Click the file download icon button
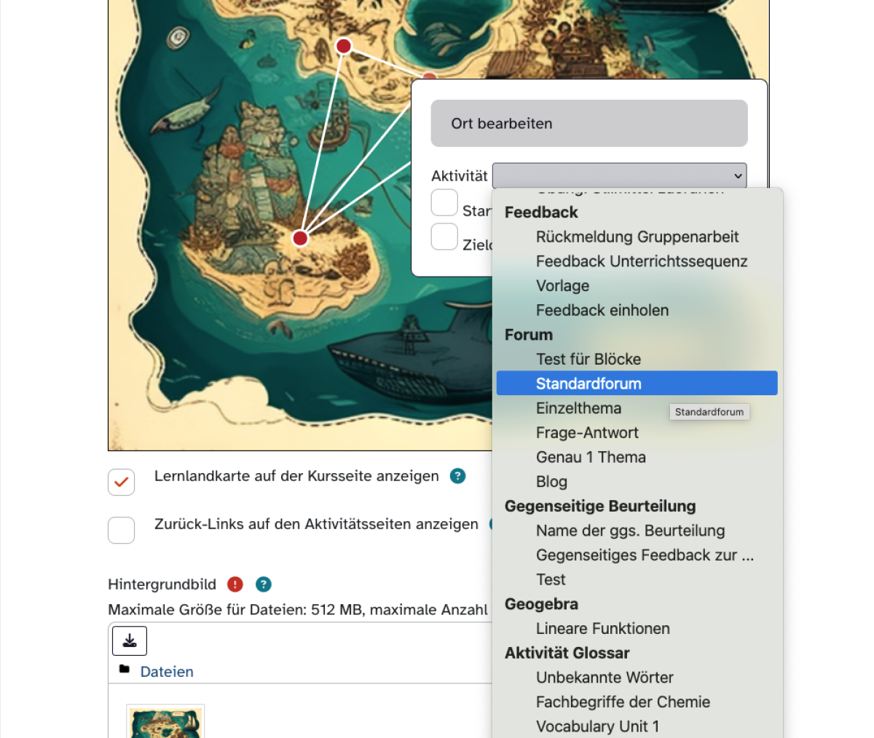This screenshot has width=874, height=738. [130, 640]
